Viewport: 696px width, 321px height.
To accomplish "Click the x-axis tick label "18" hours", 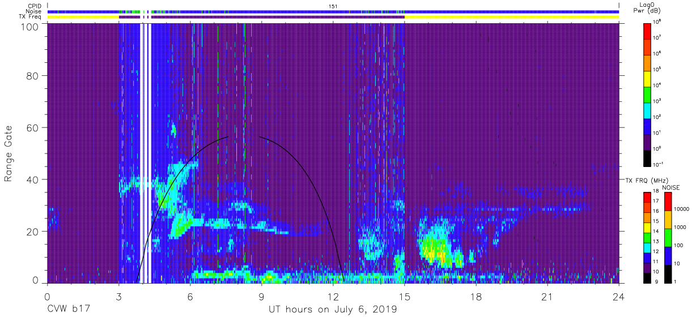I will (476, 297).
